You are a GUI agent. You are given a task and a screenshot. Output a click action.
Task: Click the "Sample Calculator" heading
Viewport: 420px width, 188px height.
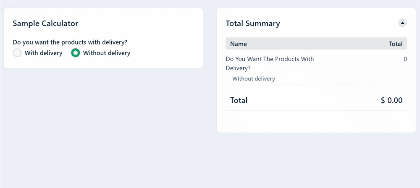point(45,23)
